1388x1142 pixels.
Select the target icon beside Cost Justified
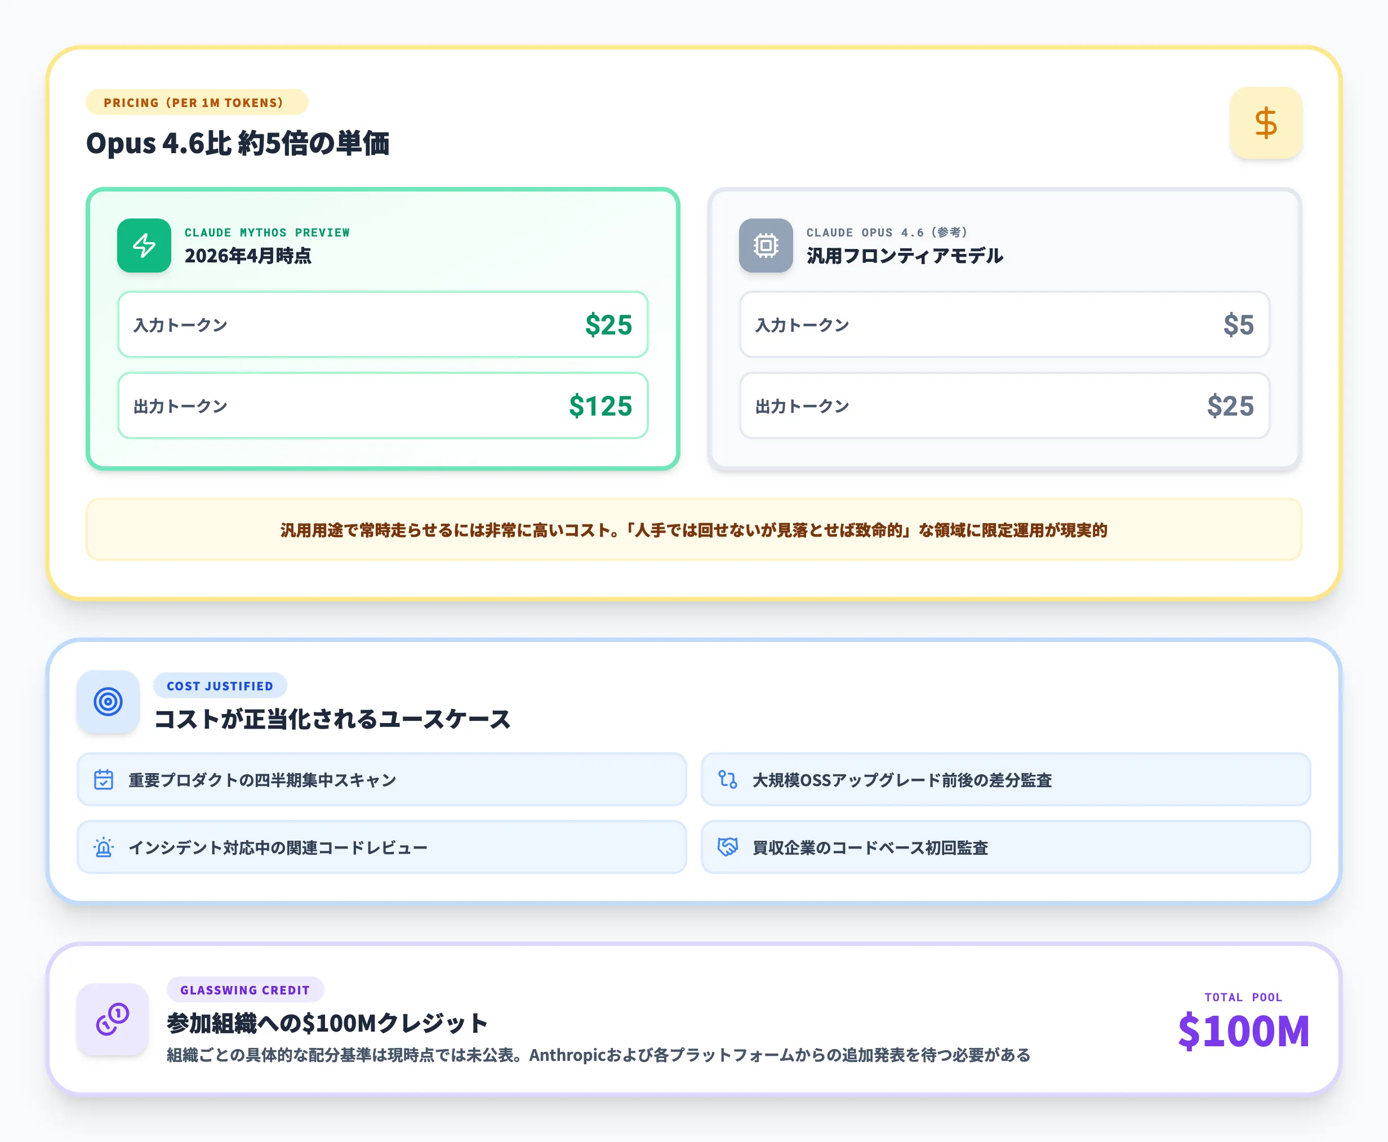[107, 702]
